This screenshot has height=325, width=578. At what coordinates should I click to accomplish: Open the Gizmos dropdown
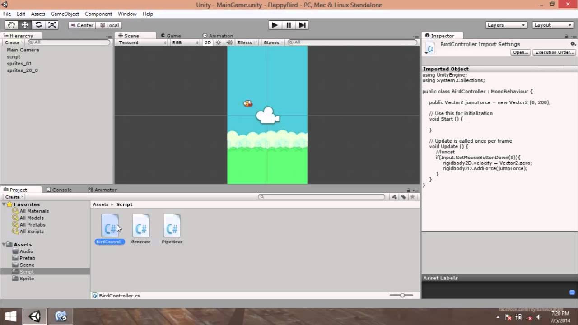point(273,42)
